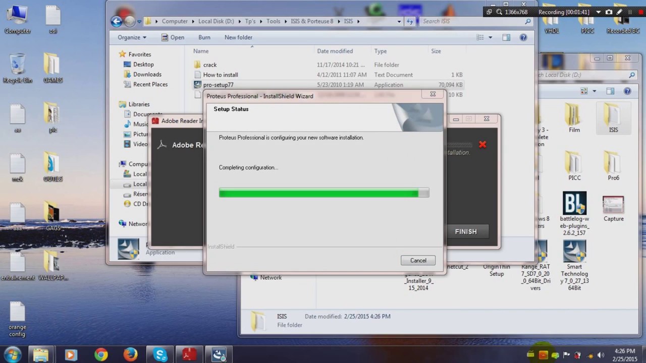Click Tp's in the address breadcrumb
The height and width of the screenshot is (363, 646).
pyautogui.click(x=250, y=21)
